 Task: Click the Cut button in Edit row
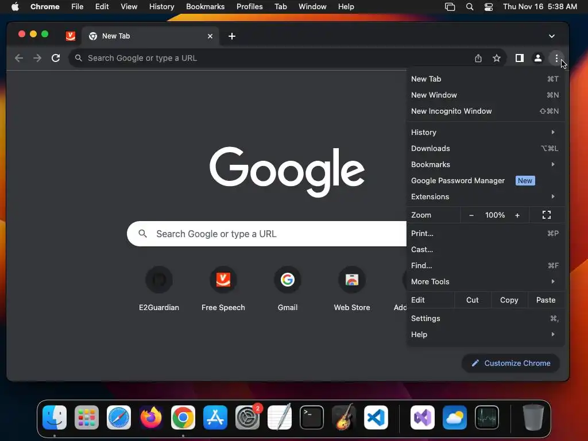click(x=472, y=300)
